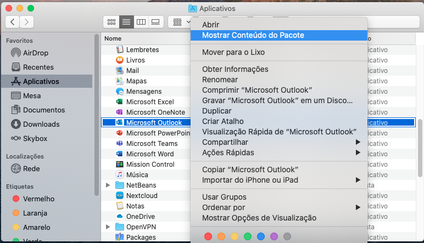The height and width of the screenshot is (243, 424).
Task: Expand the Ordenar por submenu
Action: click(x=279, y=207)
